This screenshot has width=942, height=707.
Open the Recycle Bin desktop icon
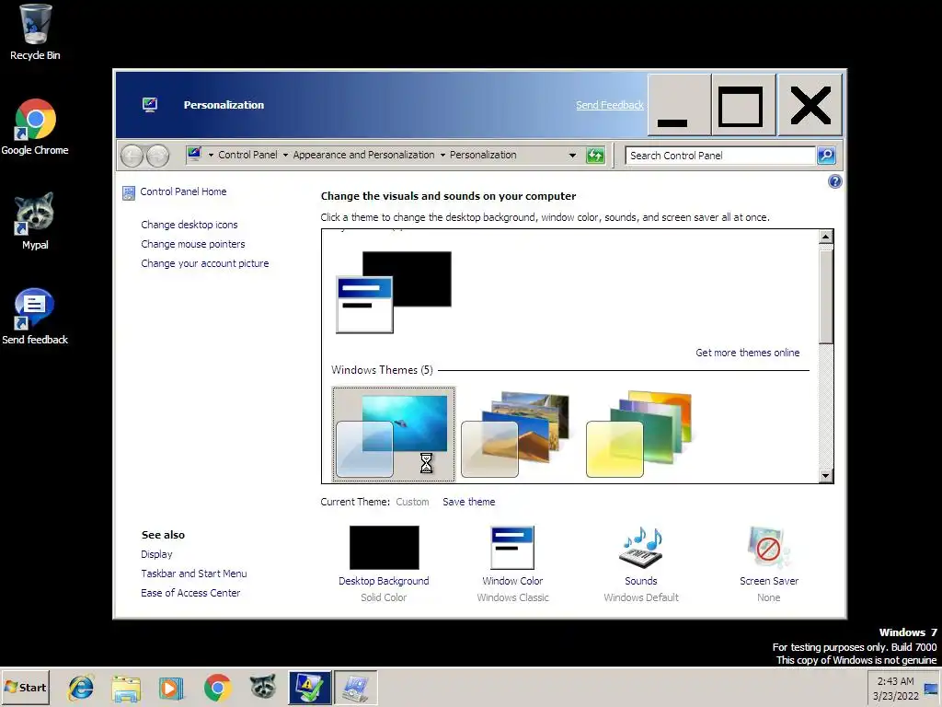tap(35, 32)
